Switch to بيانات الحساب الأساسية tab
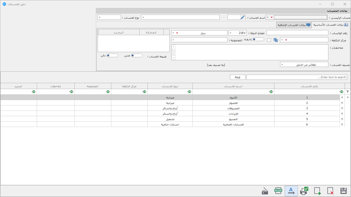Screen dimensions: 351x197 [x=330, y=25]
